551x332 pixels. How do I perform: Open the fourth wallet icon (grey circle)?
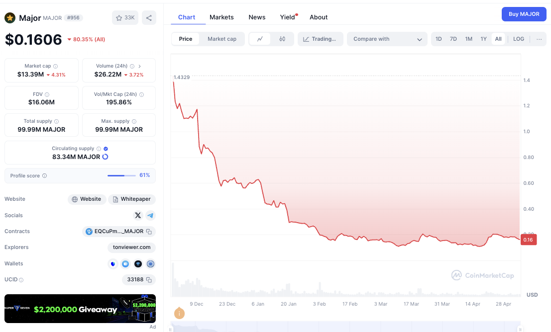tap(150, 263)
